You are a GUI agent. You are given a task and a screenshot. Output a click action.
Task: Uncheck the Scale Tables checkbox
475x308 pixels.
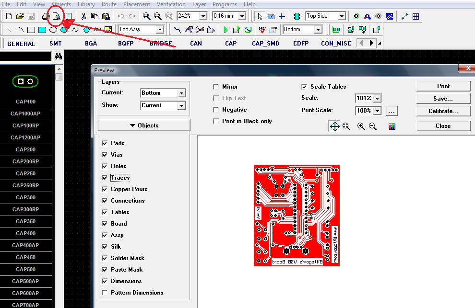pos(304,87)
